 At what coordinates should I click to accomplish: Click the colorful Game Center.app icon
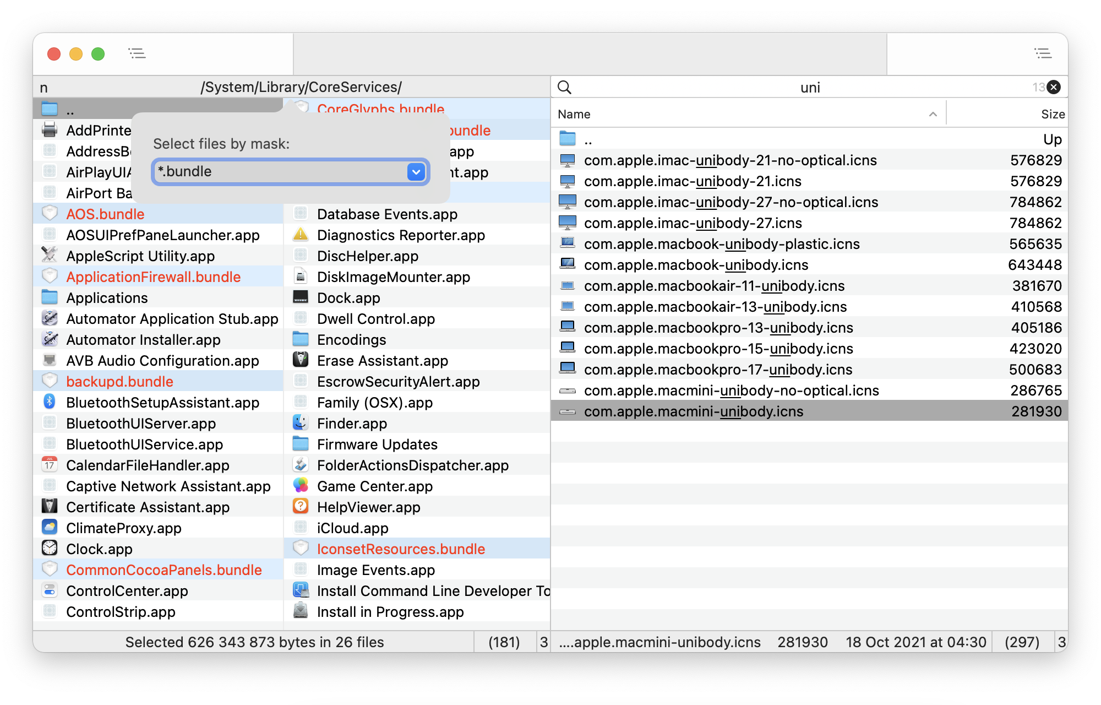click(301, 485)
